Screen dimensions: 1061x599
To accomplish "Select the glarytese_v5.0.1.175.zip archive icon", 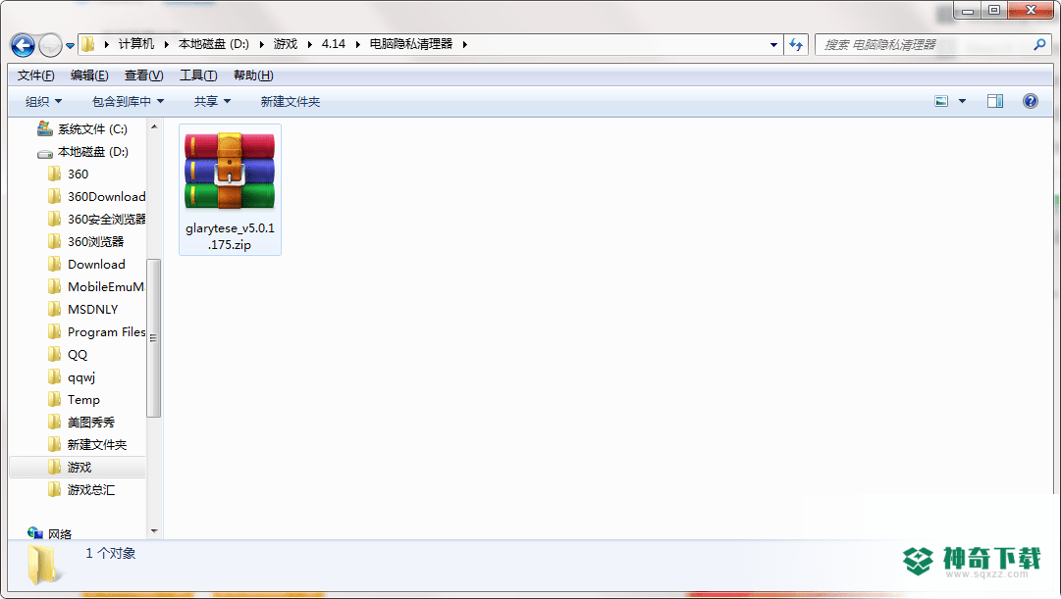I will click(230, 171).
